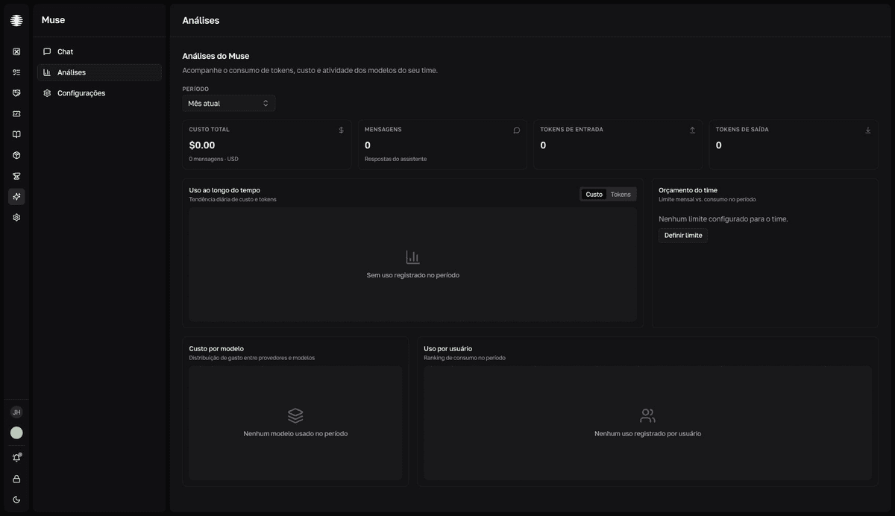Viewport: 895px width, 516px height.
Task: Click the download icon on Tokens de Saída card
Action: tap(868, 130)
